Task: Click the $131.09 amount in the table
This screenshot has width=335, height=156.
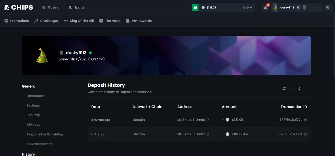Action: (x=238, y=120)
